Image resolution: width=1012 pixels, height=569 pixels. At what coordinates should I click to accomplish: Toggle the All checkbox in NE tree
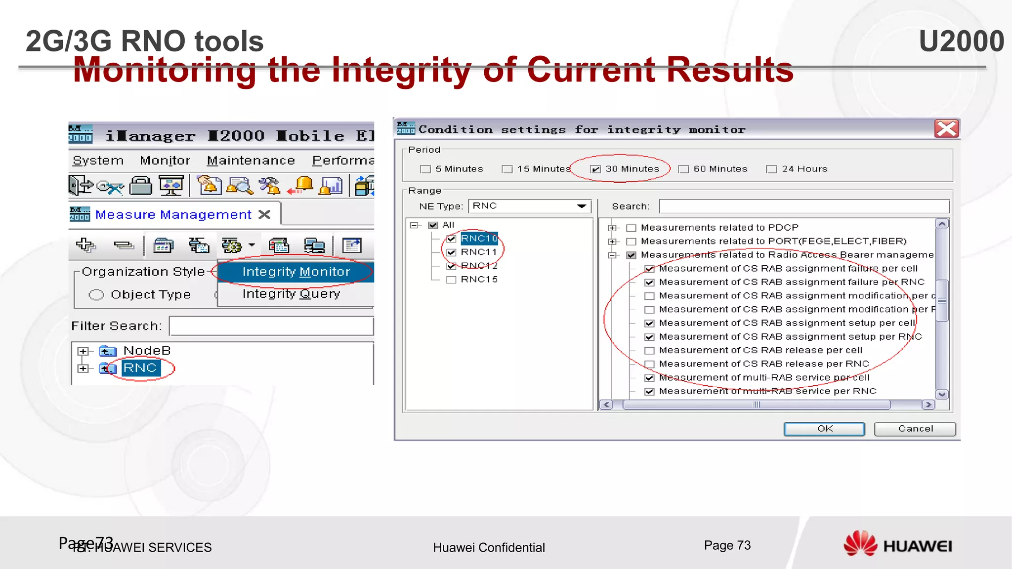coord(433,225)
